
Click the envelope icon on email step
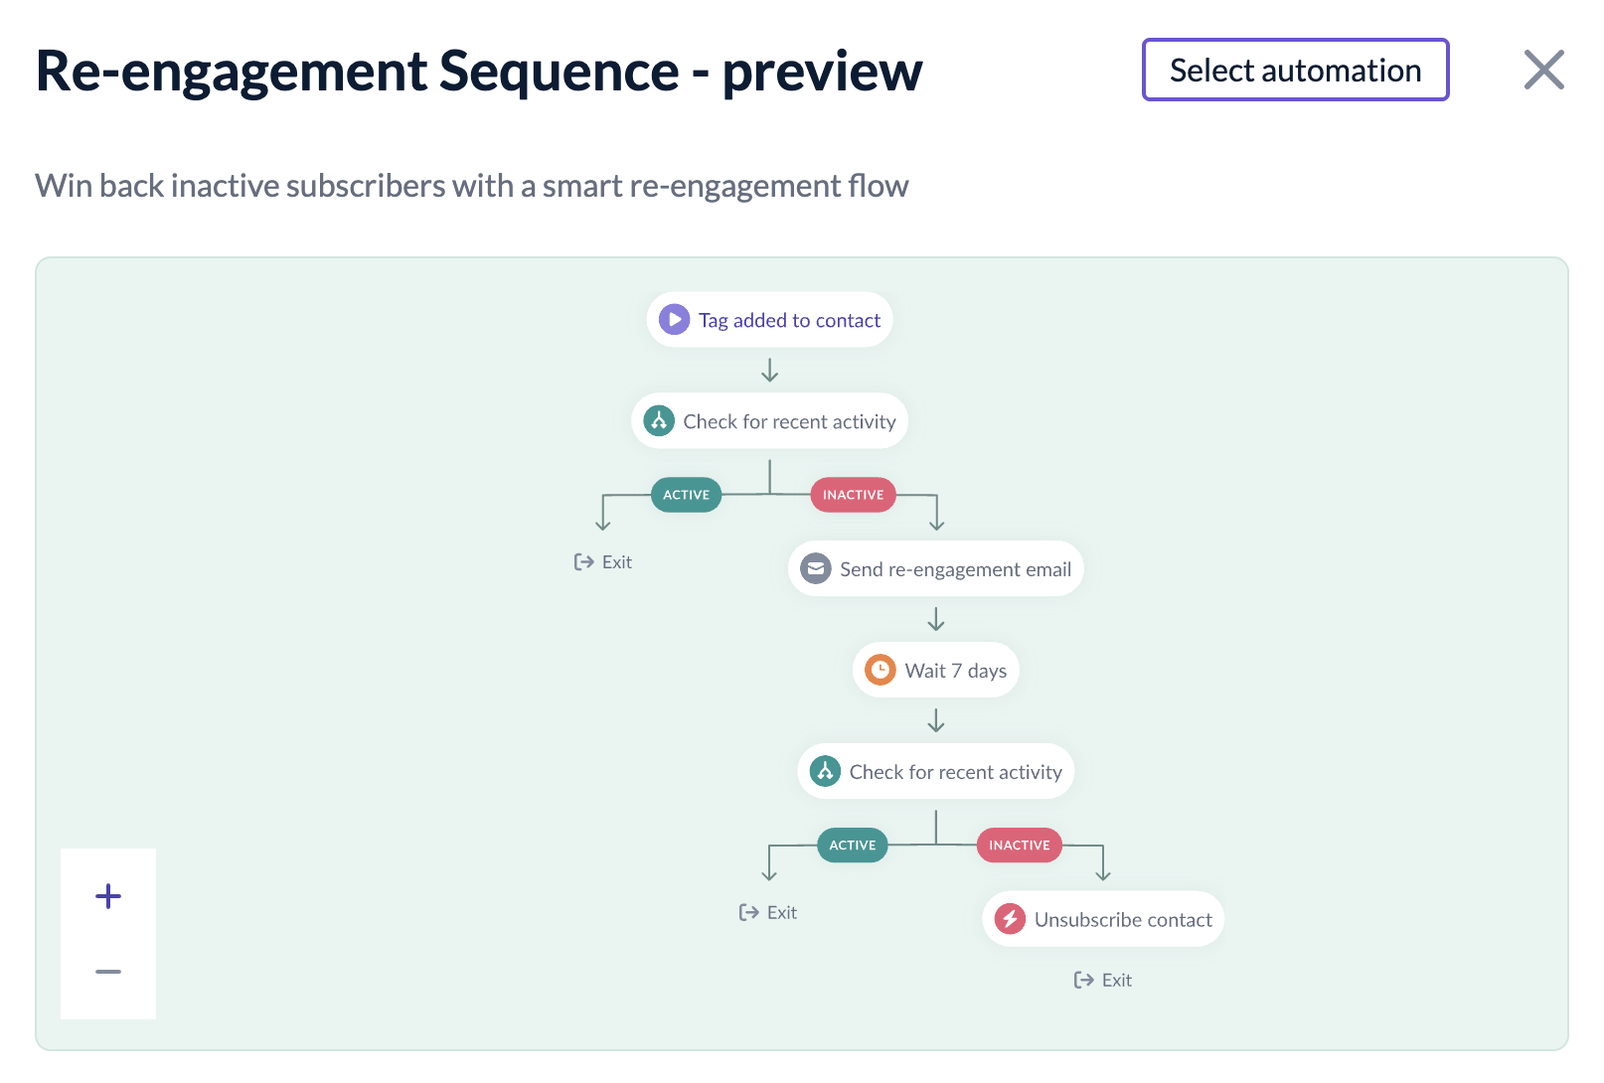(816, 569)
